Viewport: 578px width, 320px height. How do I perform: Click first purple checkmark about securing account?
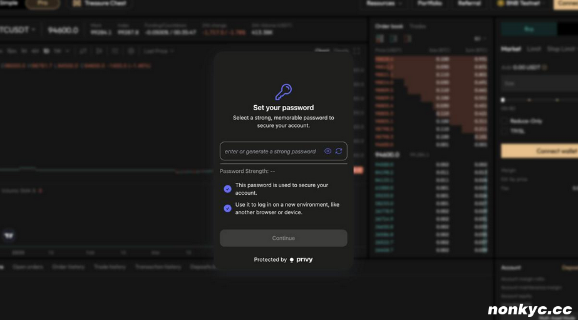click(227, 189)
